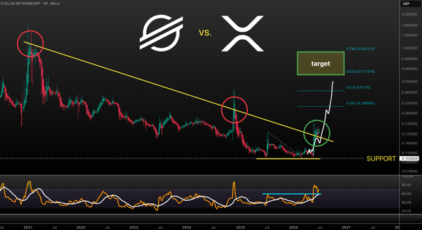The image size is (422, 230).
Task: Click price axis value 0.650000
Action: click(x=410, y=69)
